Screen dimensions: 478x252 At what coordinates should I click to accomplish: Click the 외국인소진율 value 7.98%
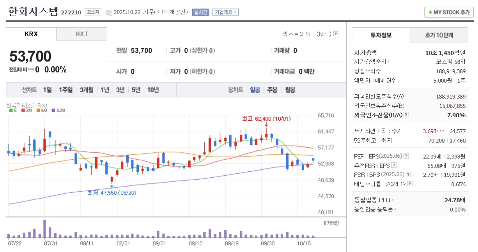456,115
